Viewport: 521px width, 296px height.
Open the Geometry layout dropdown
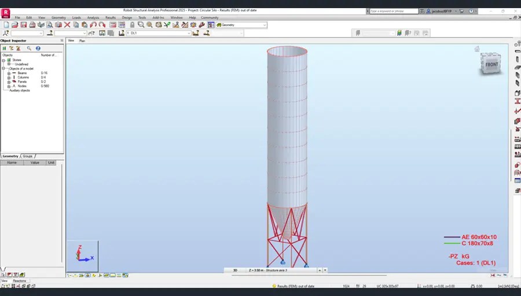point(265,25)
